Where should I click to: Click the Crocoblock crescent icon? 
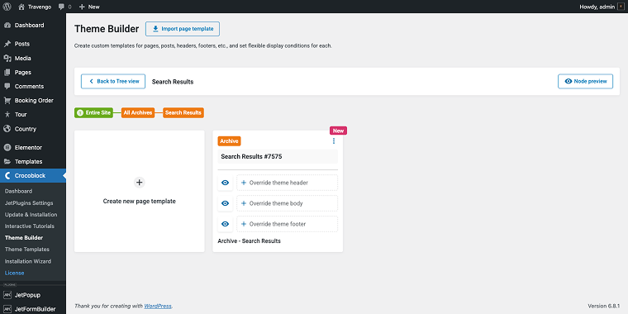click(x=7, y=175)
